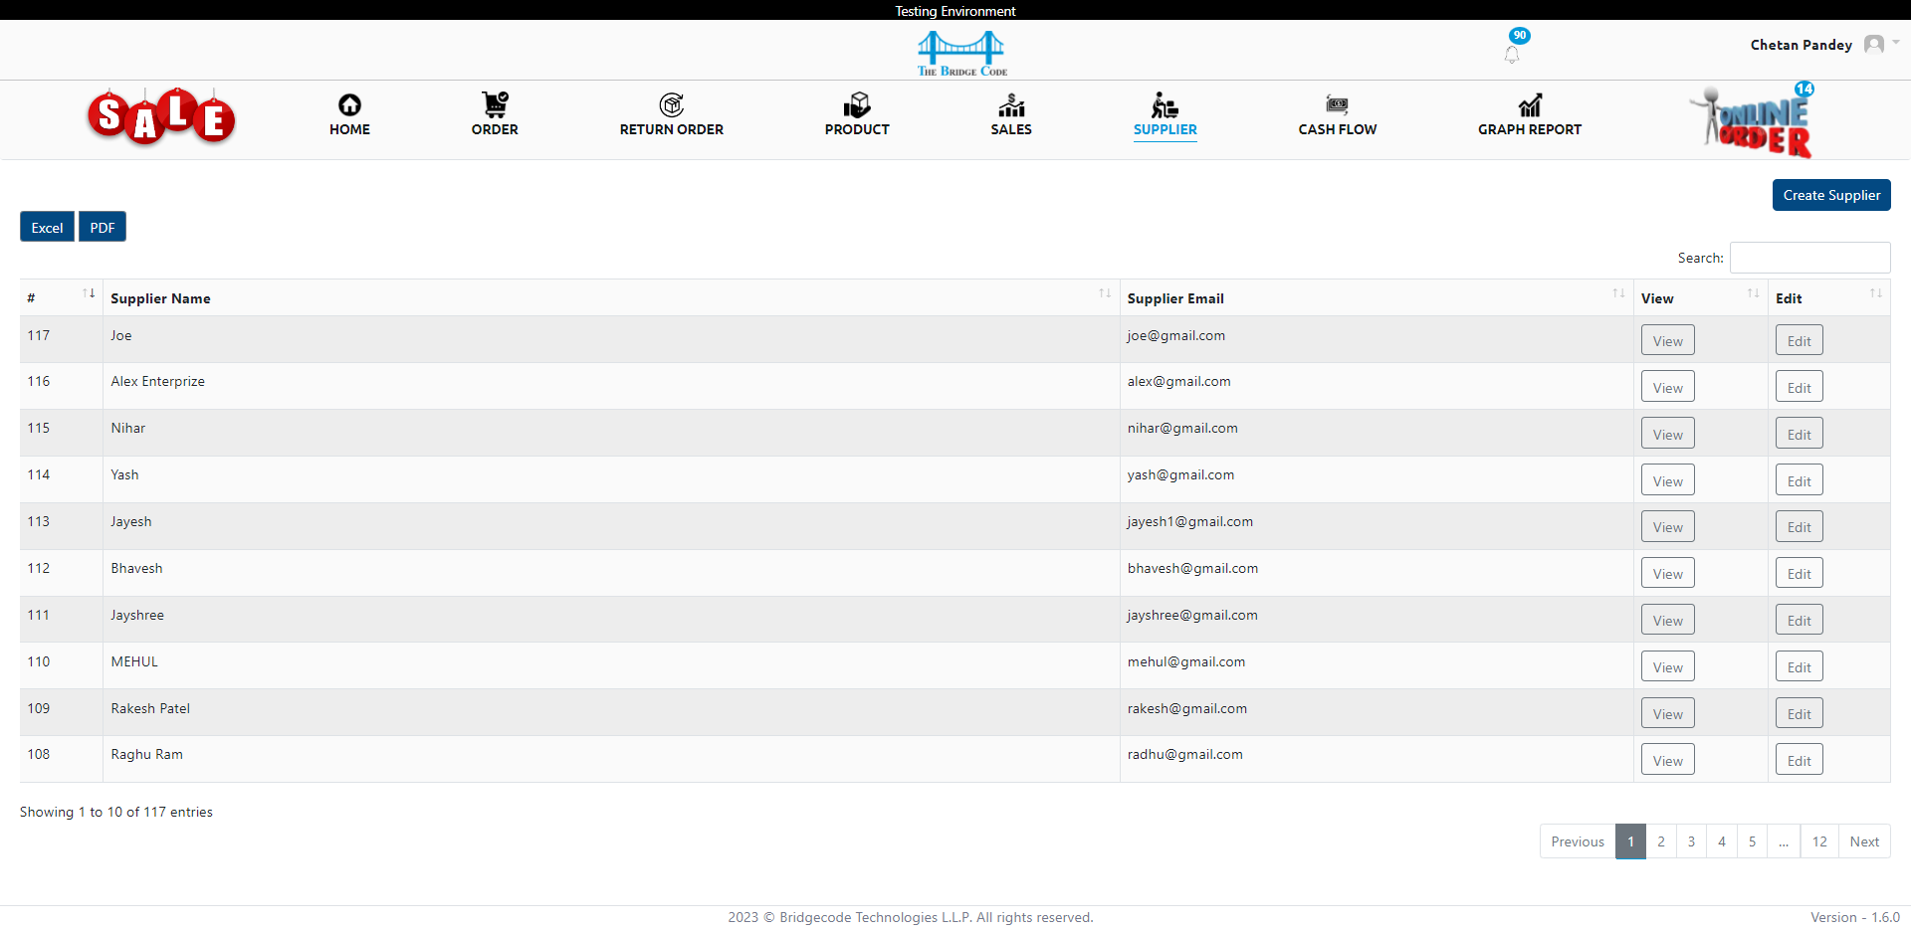The width and height of the screenshot is (1911, 932).
Task: Click The Bridge Code logo
Action: (961, 53)
